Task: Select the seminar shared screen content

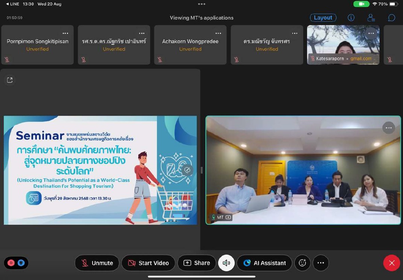Action: pyautogui.click(x=100, y=170)
